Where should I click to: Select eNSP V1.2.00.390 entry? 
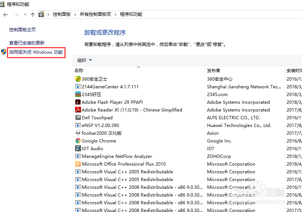pyautogui.click(x=100, y=126)
